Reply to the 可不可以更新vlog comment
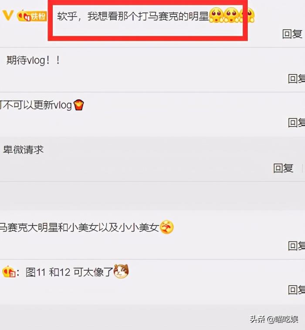 coord(296,122)
